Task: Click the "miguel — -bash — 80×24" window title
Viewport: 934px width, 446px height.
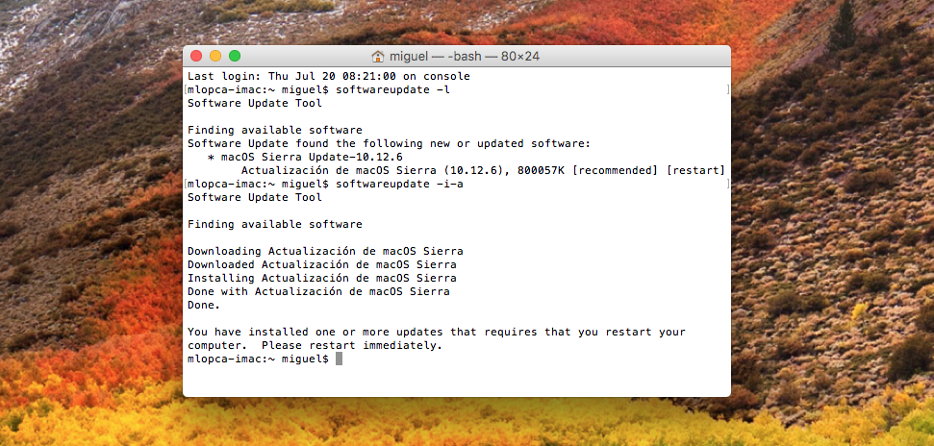Action: pos(465,57)
